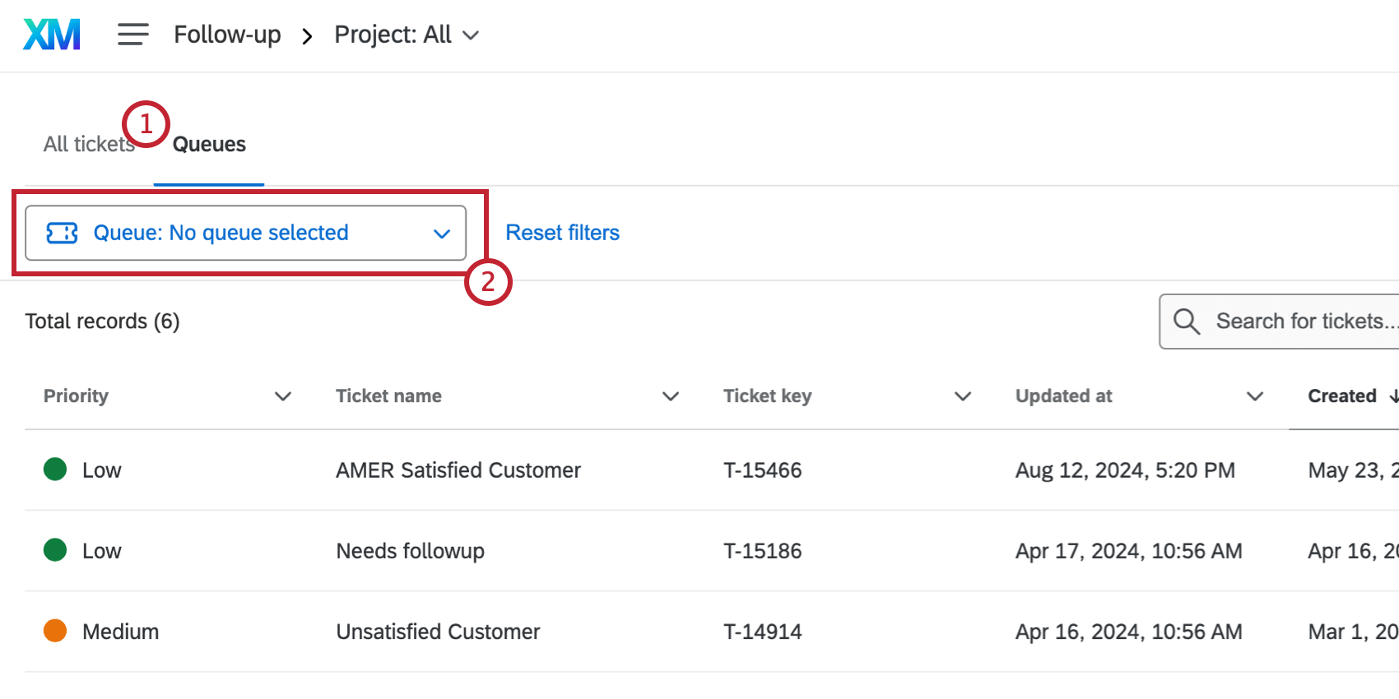
Task: Open the Unsatisfied Customer ticket row
Action: (x=438, y=632)
